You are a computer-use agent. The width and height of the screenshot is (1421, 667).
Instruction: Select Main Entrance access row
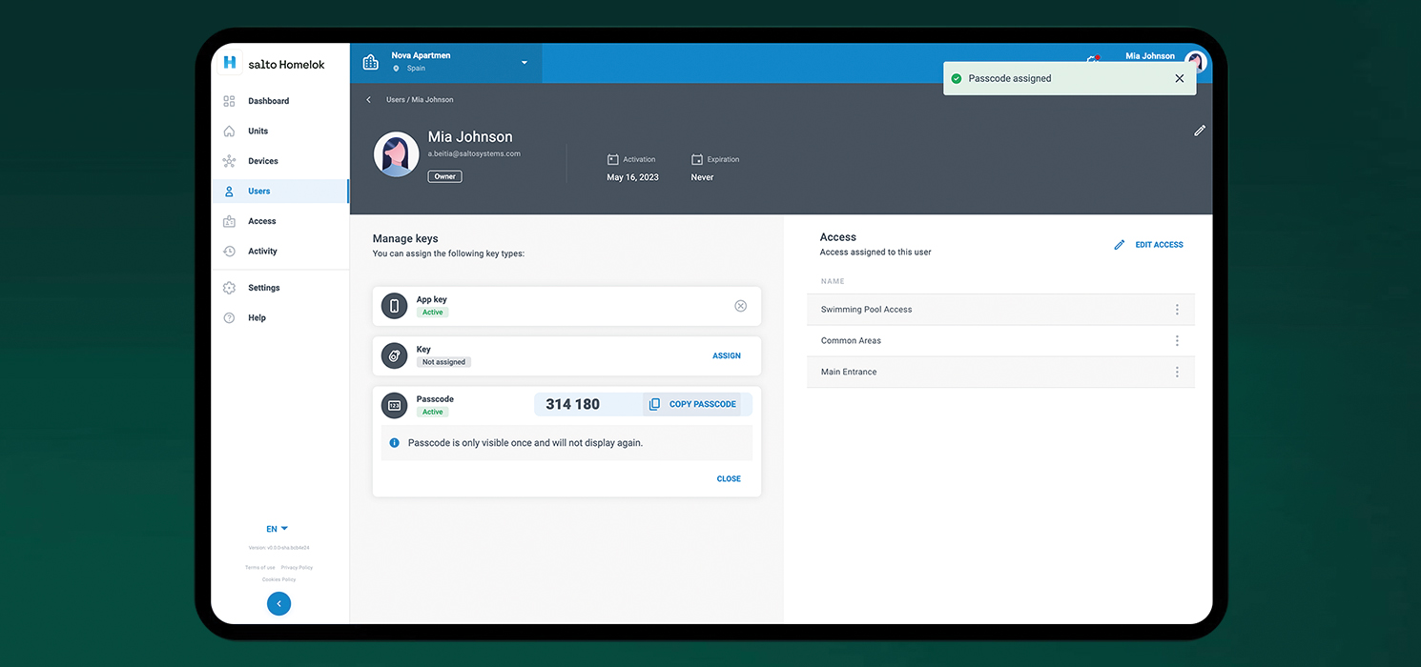[x=1000, y=373]
